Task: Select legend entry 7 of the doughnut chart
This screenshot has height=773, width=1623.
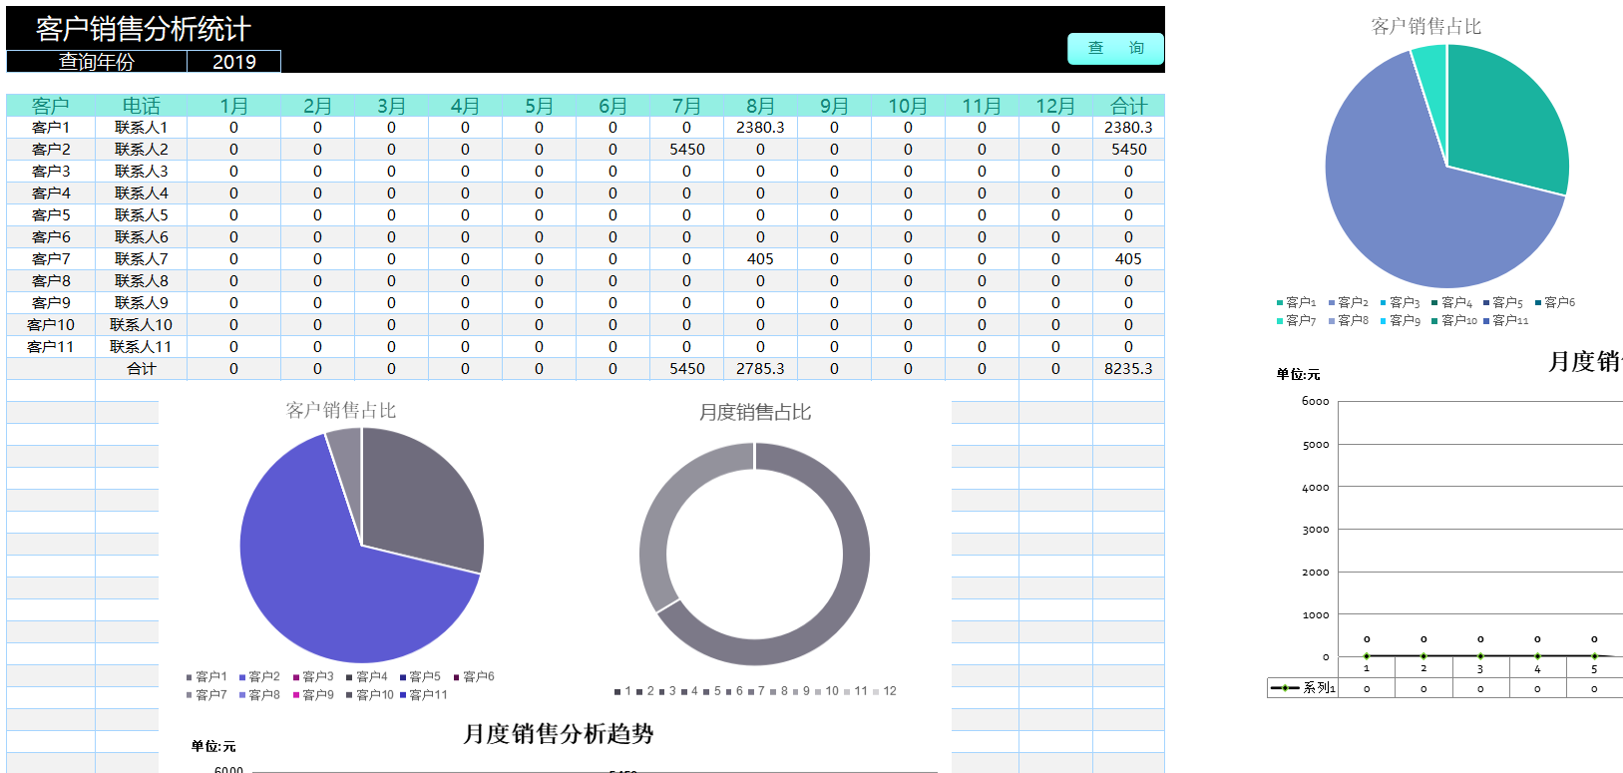Action: [756, 691]
